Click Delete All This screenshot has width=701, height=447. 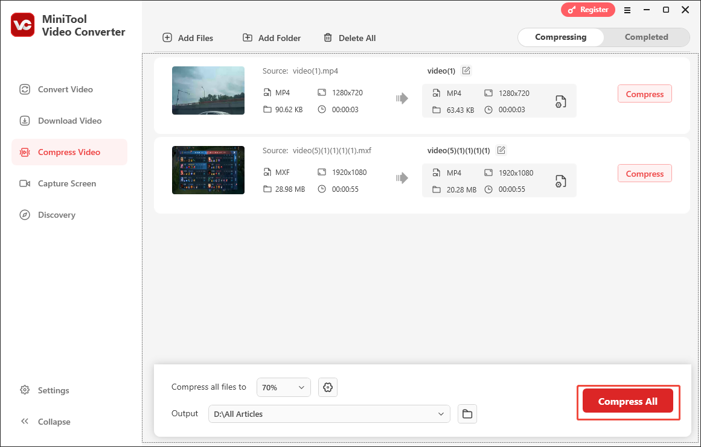(350, 38)
